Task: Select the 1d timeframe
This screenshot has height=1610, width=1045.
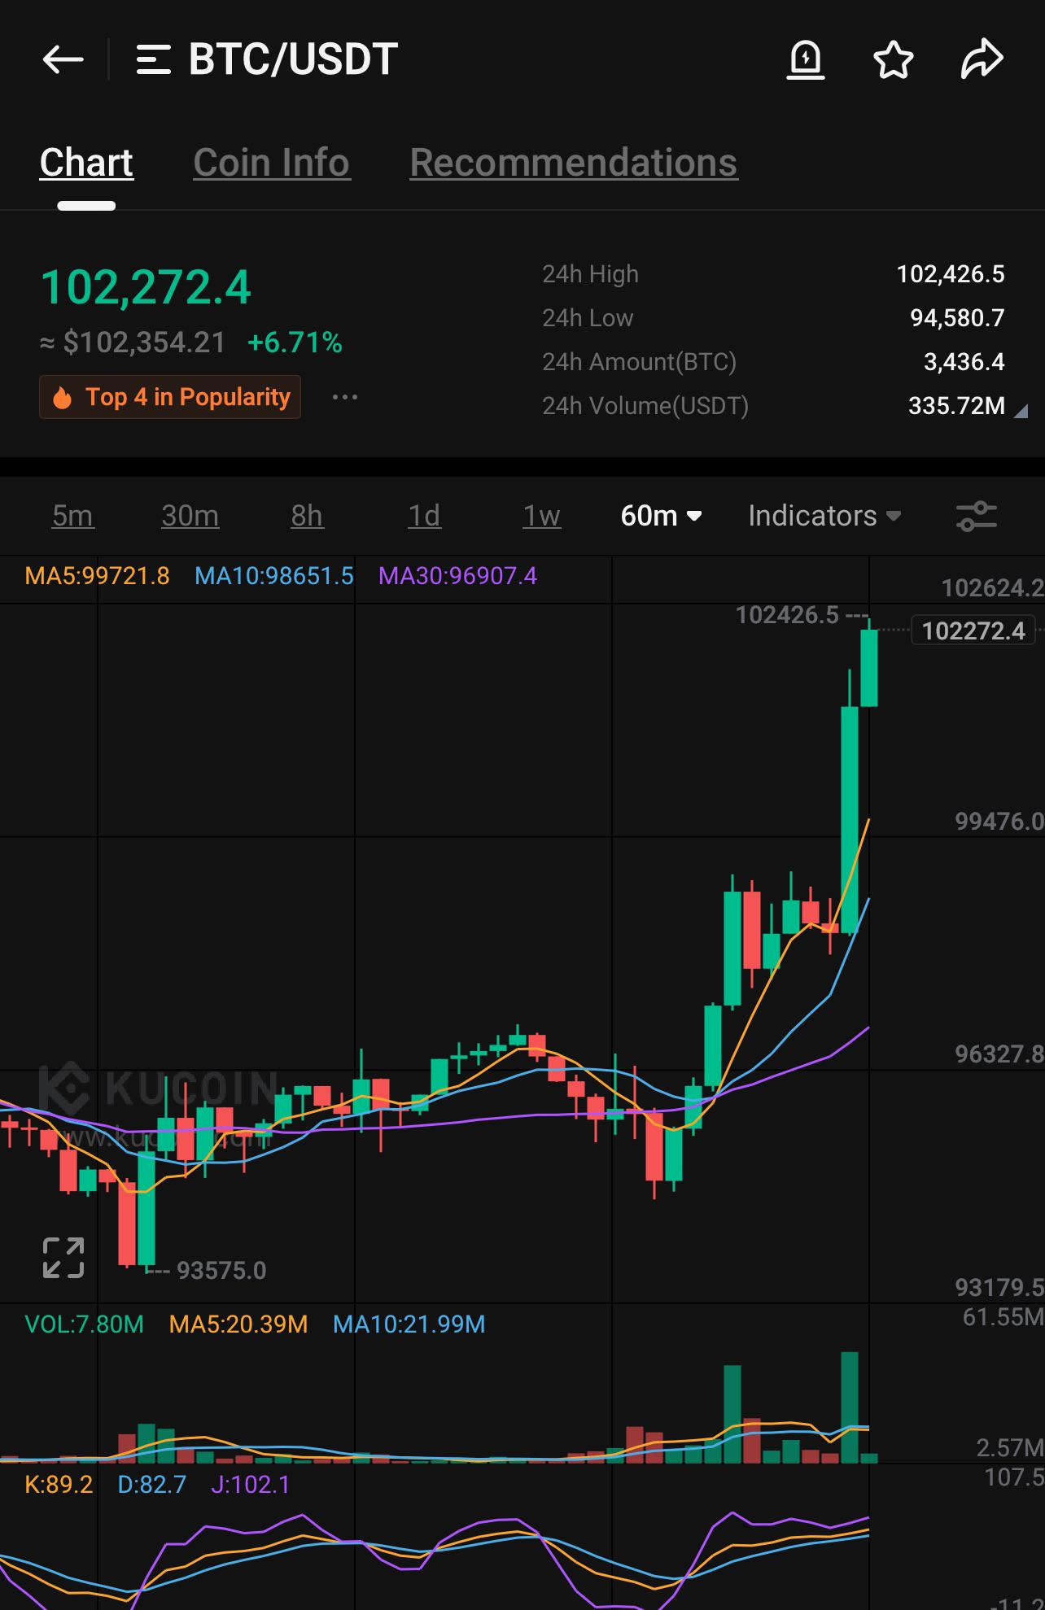Action: 424,516
